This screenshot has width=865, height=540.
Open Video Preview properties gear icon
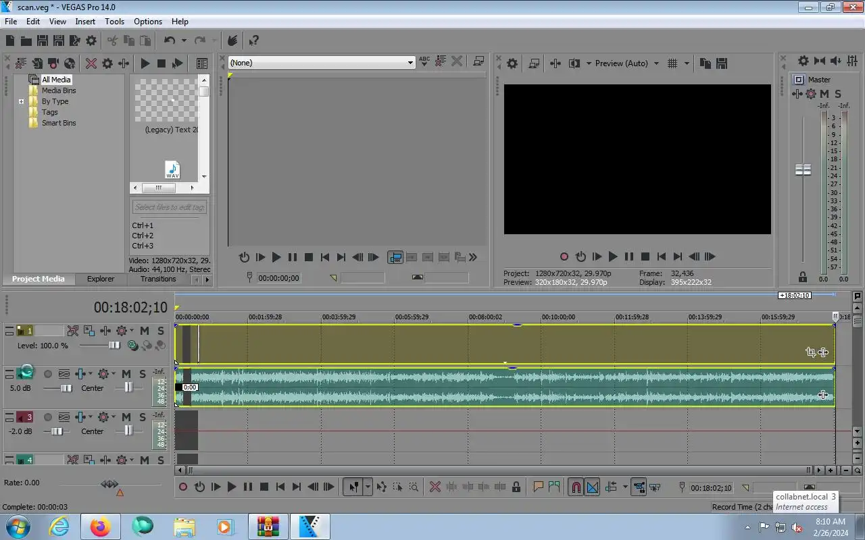512,63
